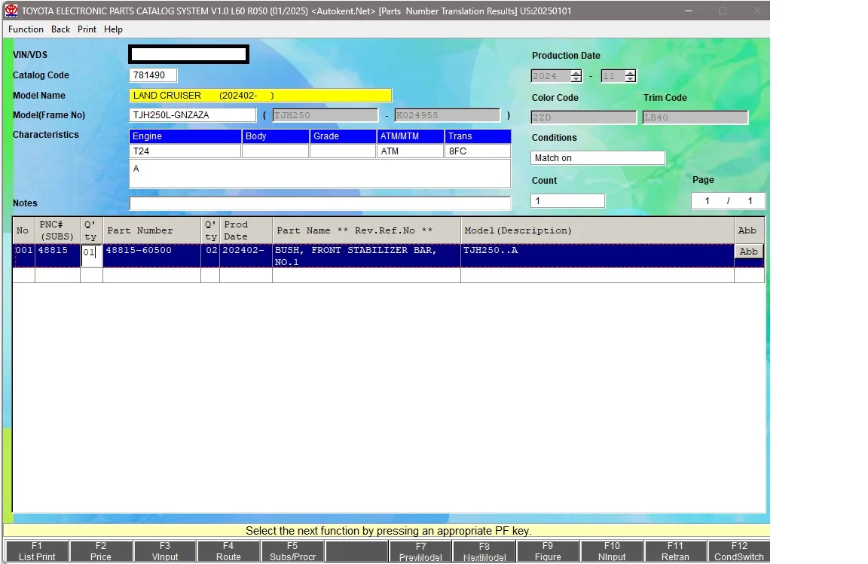Click the Model(Description) column header
Viewport: 868px width, 564px height.
coord(598,230)
